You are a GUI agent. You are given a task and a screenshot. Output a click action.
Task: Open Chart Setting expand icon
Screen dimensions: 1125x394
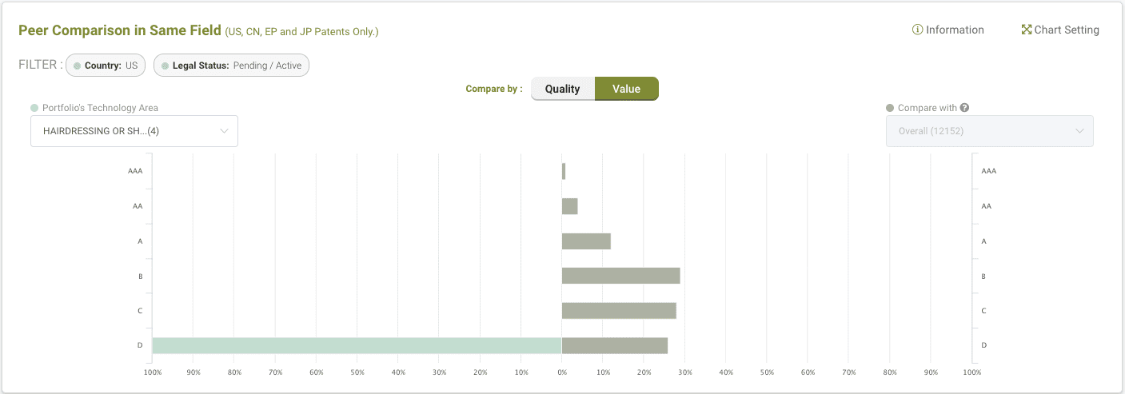pos(1027,30)
